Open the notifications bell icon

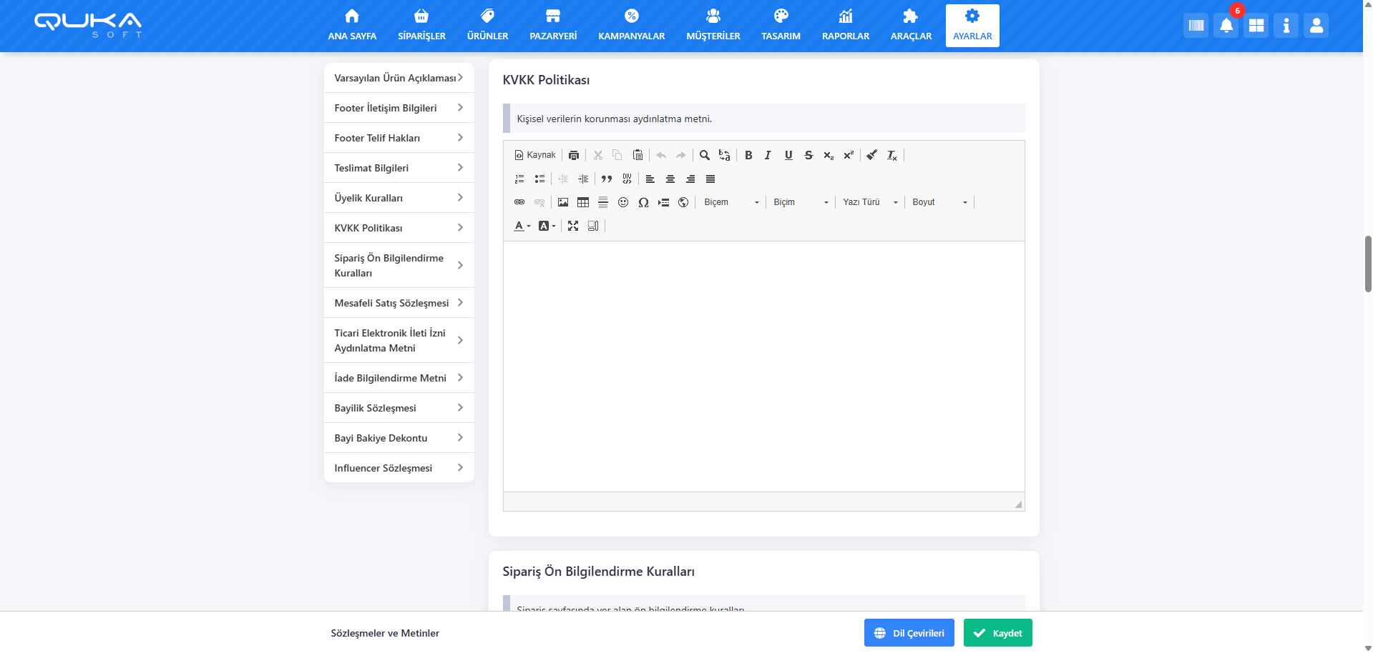pos(1226,26)
